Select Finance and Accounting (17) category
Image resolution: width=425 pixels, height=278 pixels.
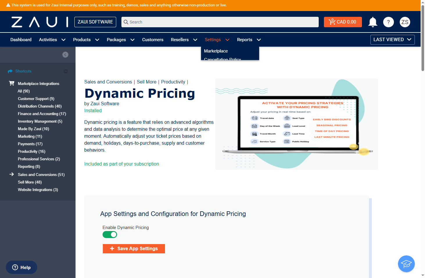click(42, 114)
